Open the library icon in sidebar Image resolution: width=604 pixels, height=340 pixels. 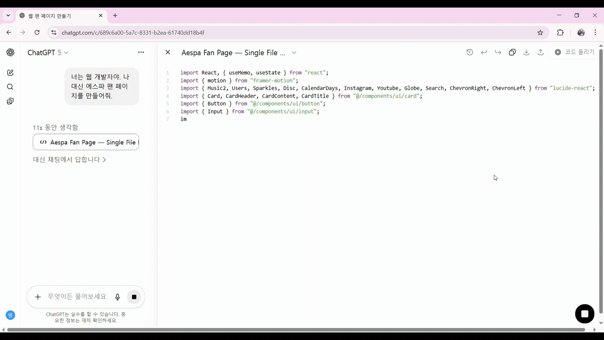10,101
